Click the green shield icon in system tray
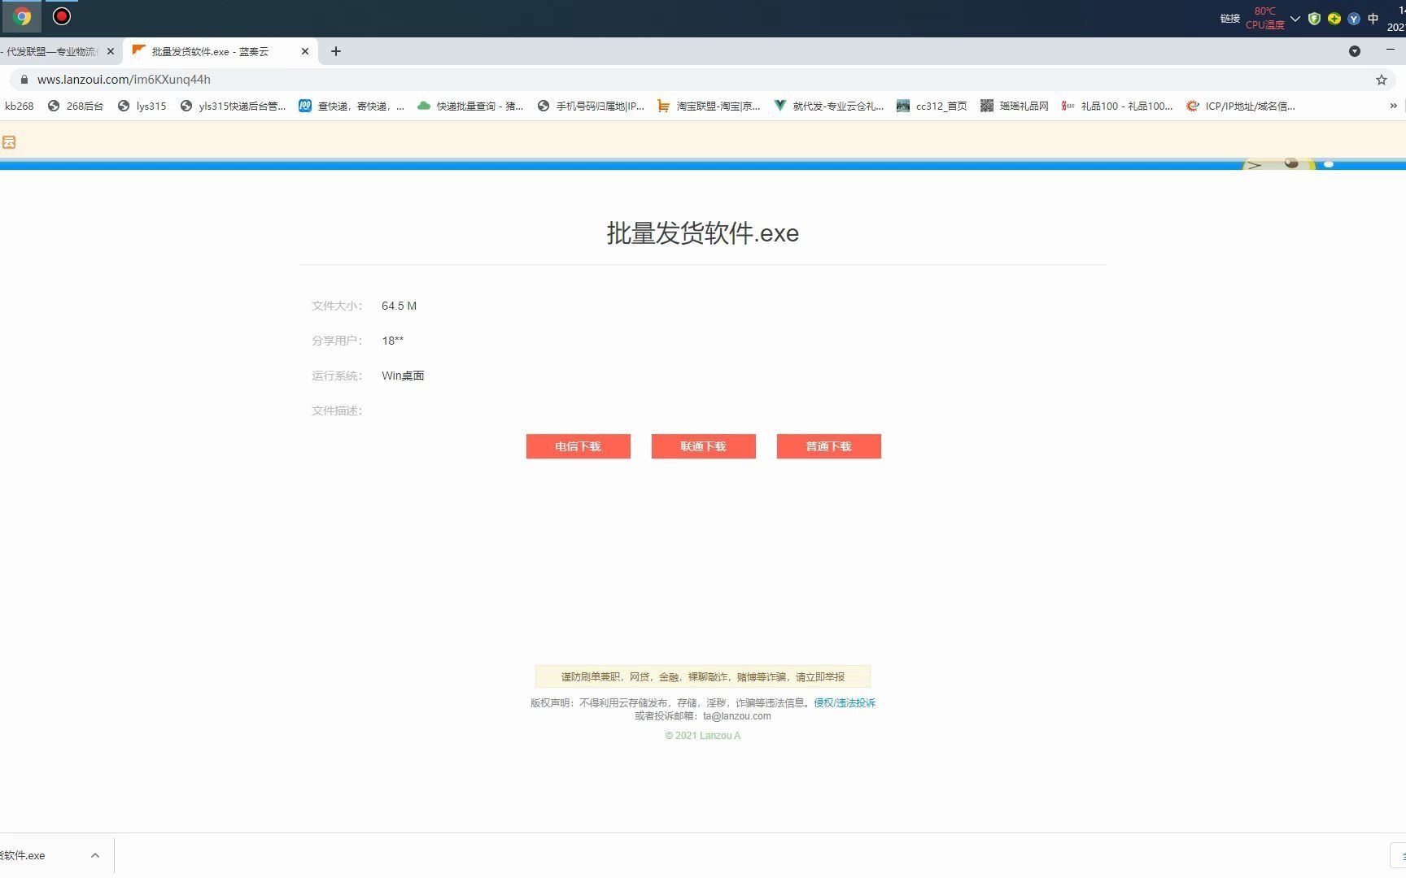 pyautogui.click(x=1314, y=18)
